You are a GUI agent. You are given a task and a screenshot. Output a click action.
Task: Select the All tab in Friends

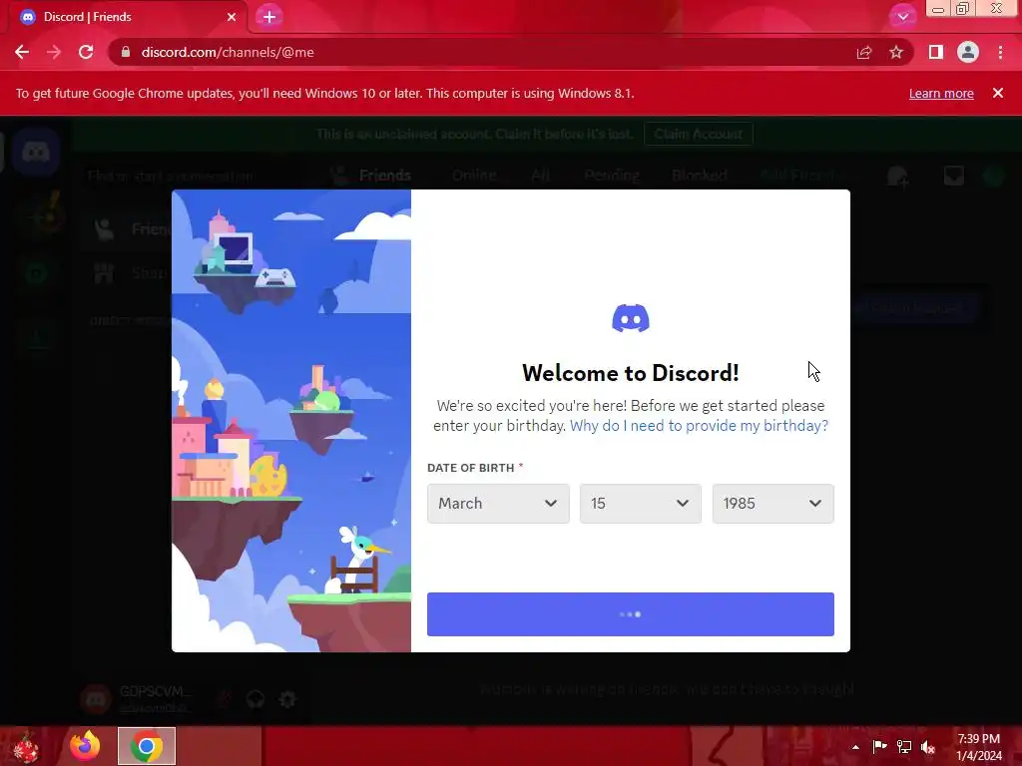tap(540, 176)
